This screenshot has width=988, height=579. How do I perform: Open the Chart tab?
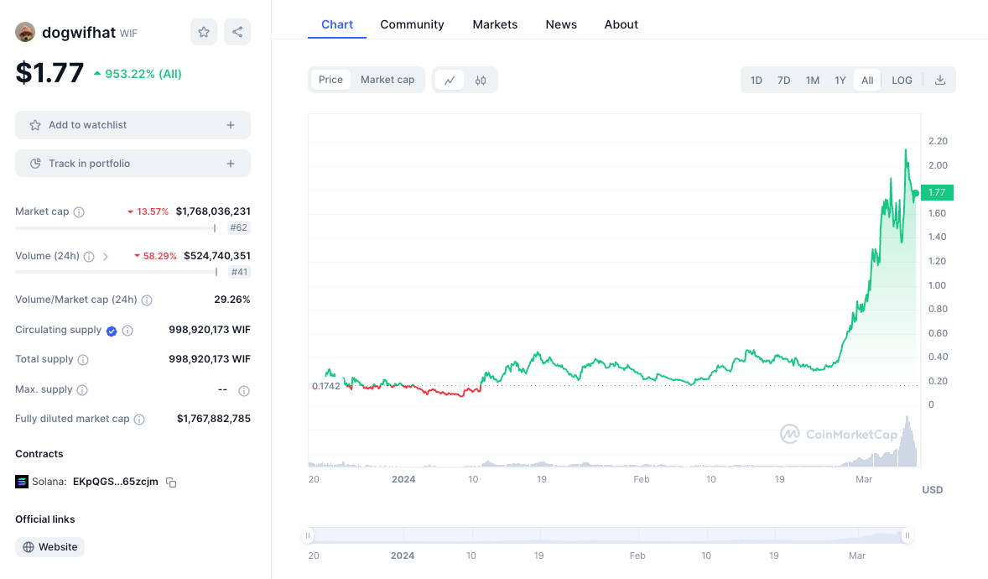[337, 24]
